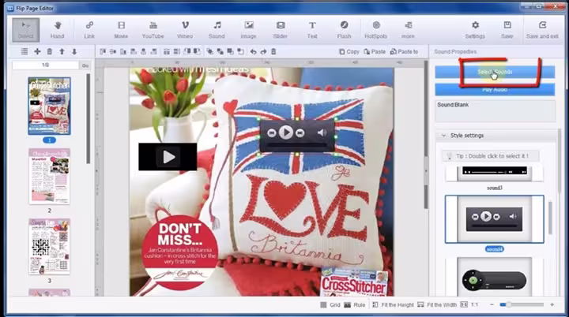Click next track on canvas sound player
The image size is (569, 317).
tap(300, 133)
